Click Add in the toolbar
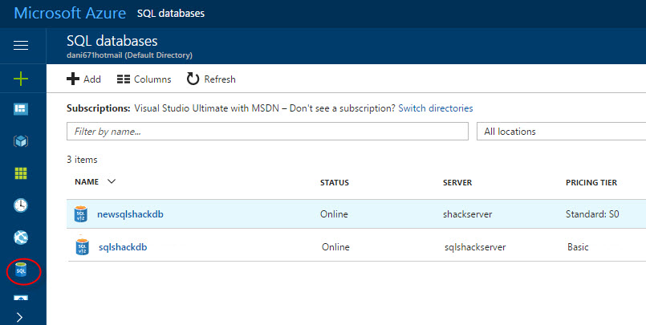 pos(83,79)
